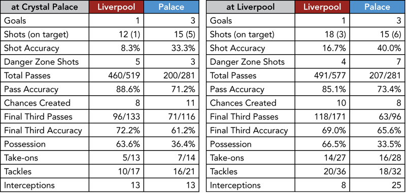Viewport: 406px width, 193px height.
Task: Click the 'at Liverpool' table header
Action: 250,7
